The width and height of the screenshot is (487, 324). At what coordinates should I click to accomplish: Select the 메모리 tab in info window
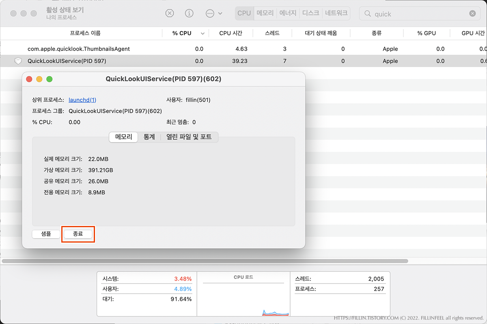point(124,137)
